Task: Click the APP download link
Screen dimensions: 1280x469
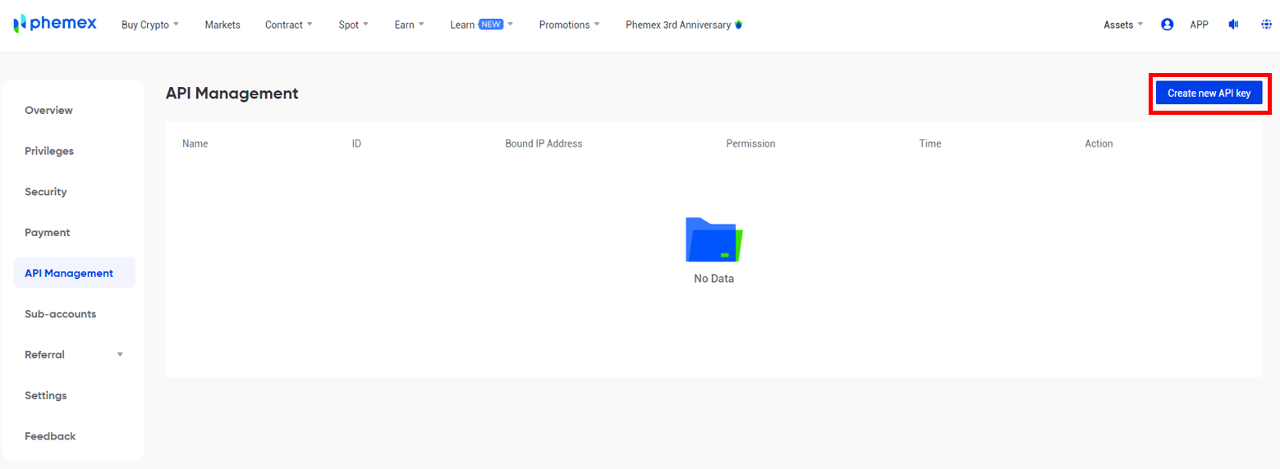Action: click(1199, 25)
